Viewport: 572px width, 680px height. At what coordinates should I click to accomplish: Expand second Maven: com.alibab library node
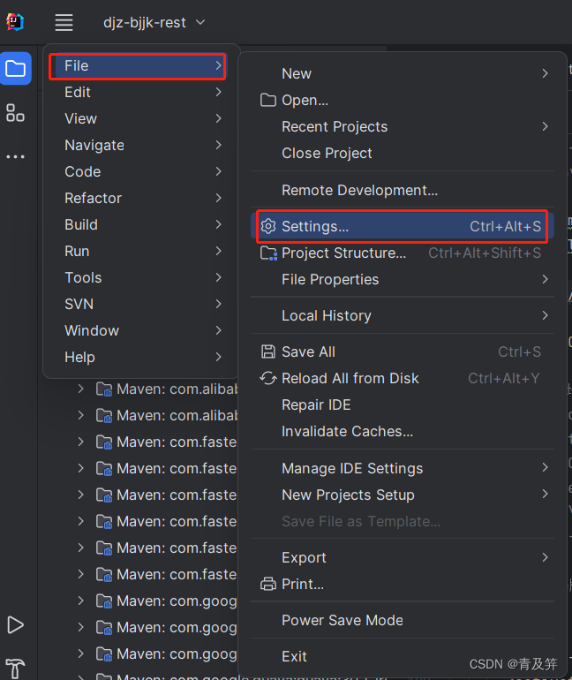click(x=80, y=415)
